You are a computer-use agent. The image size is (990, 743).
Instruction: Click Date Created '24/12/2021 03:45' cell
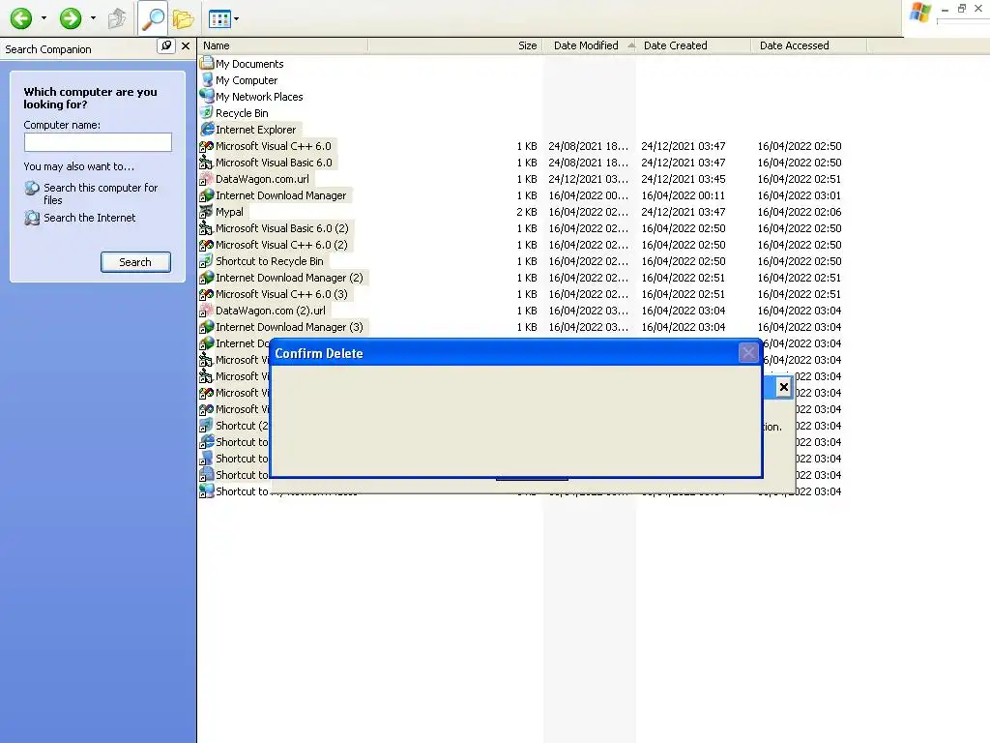pyautogui.click(x=684, y=179)
